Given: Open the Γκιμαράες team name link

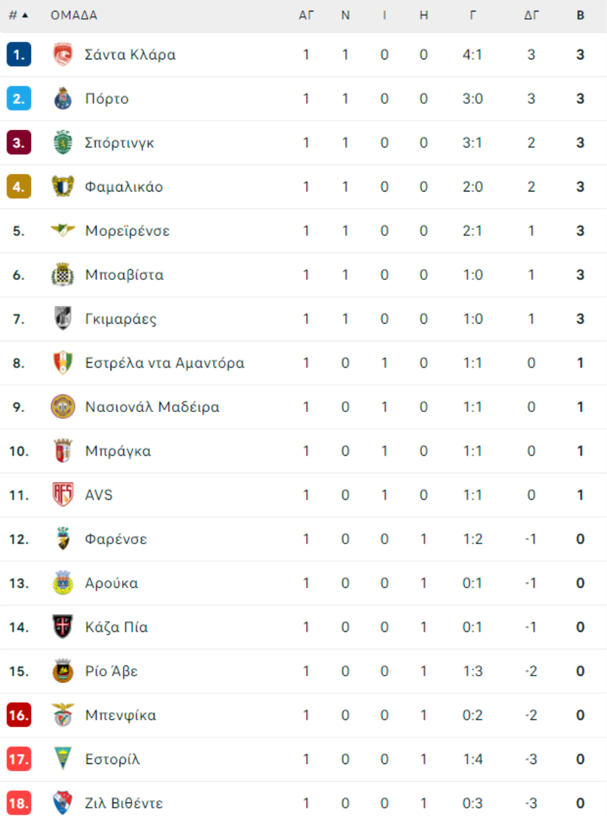Looking at the screenshot, I should [x=121, y=319].
